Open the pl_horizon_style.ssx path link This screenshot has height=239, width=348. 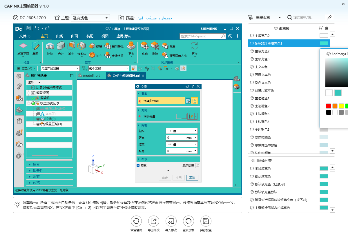[154, 18]
